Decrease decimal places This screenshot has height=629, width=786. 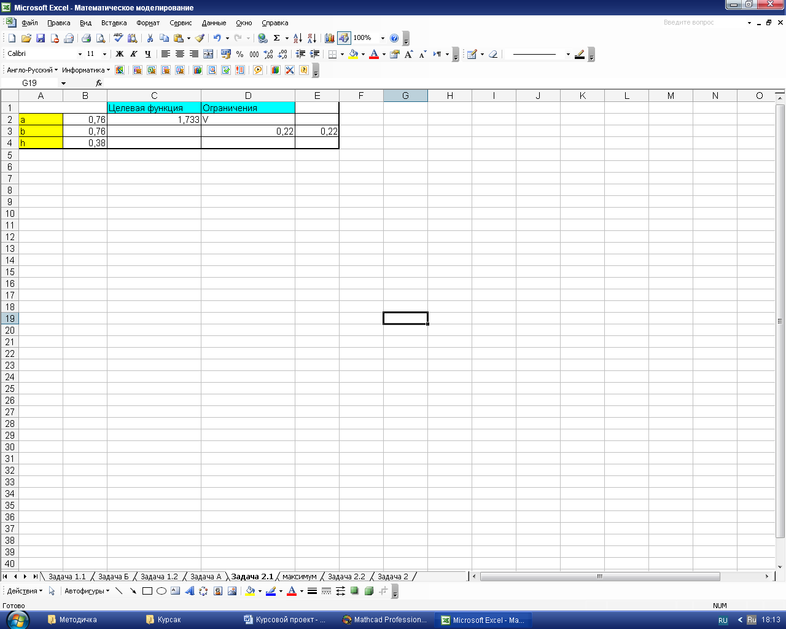click(x=282, y=54)
